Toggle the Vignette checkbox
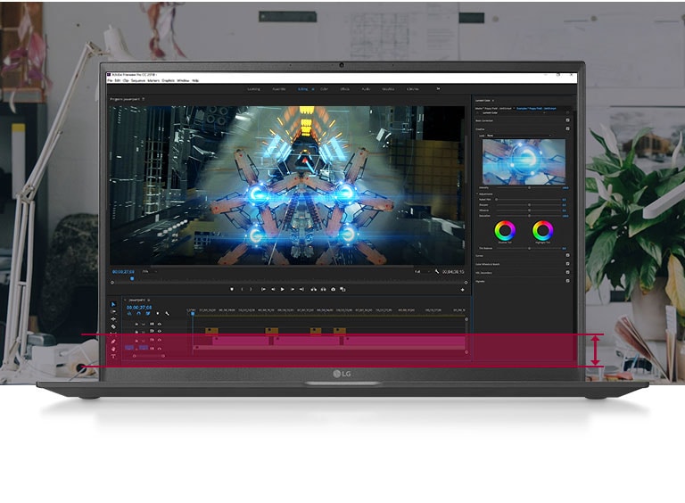Viewport: 685px width, 503px height. coord(568,281)
